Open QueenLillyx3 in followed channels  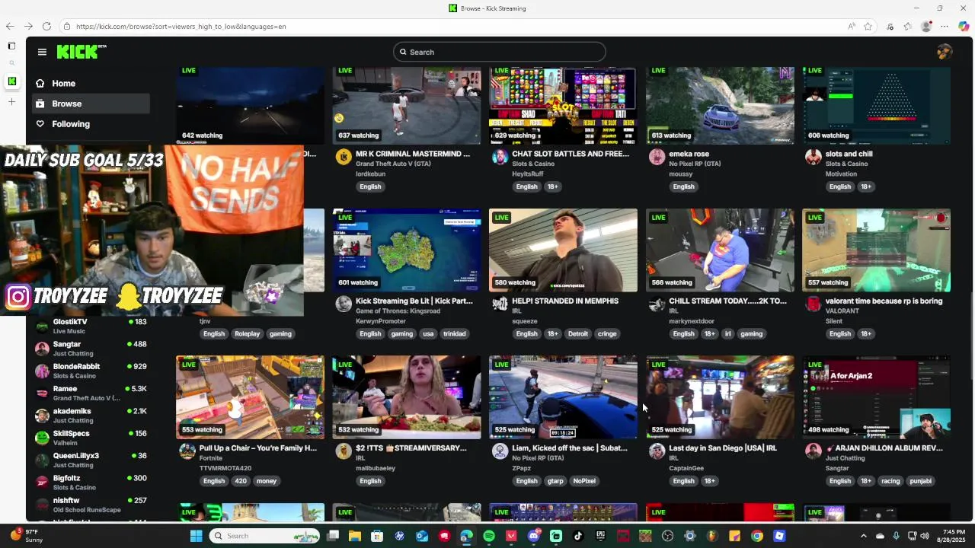[x=91, y=460]
